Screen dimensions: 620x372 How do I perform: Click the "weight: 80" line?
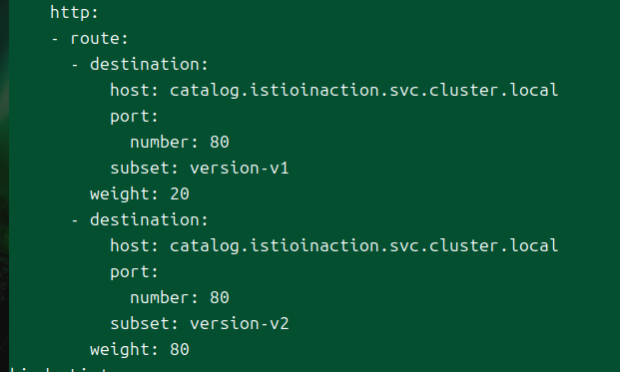(140, 350)
